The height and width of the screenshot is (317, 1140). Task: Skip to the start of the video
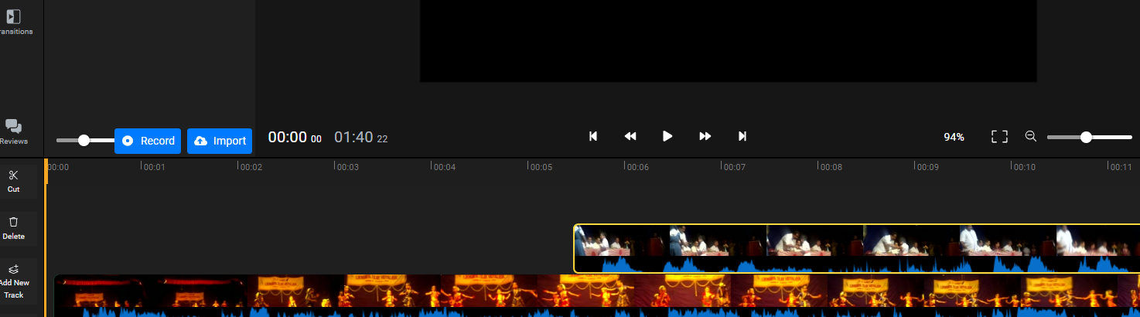pos(593,136)
